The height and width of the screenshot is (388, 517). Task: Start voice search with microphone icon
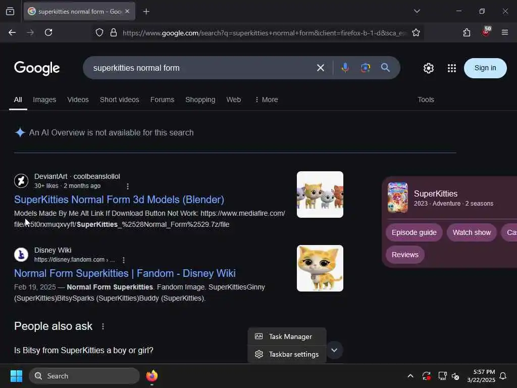[x=345, y=68]
